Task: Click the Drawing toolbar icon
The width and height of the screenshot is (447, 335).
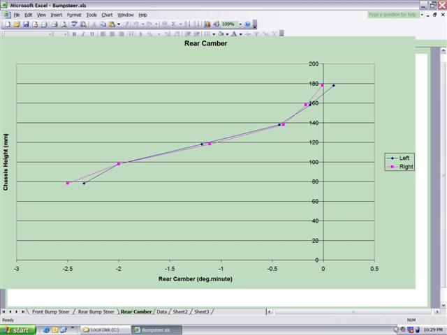Action: coord(217,24)
